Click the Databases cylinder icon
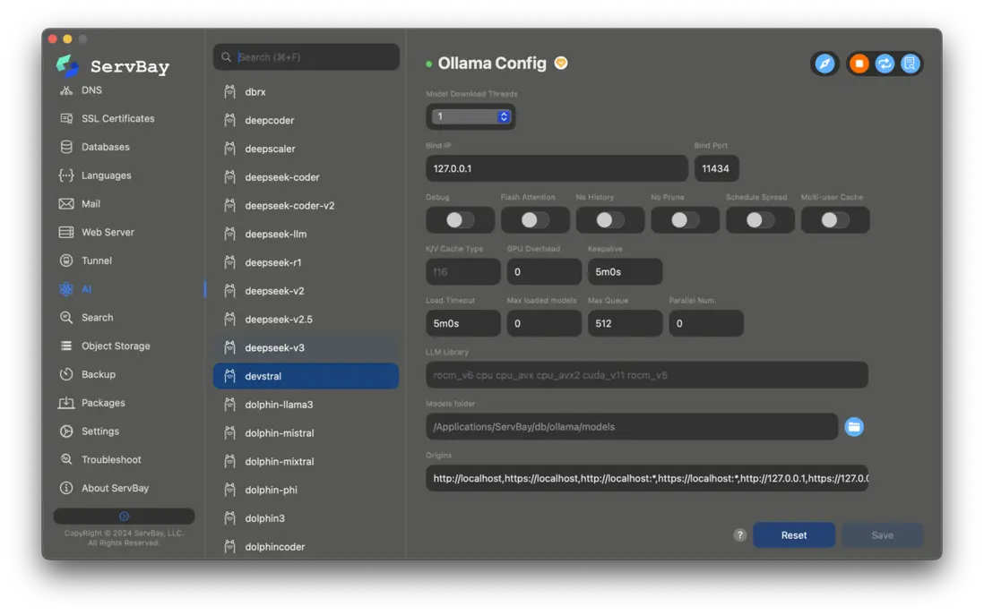The image size is (984, 615). coord(66,147)
